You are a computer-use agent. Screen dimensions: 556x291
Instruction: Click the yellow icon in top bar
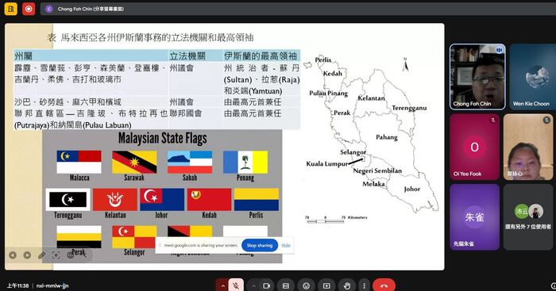tap(10, 9)
